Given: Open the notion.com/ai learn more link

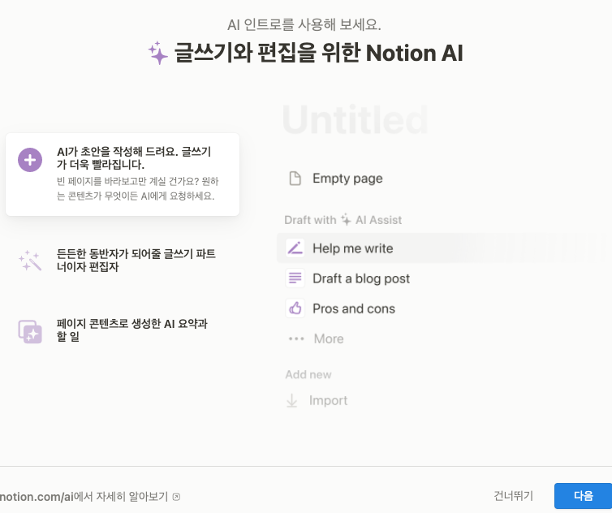Looking at the screenshot, I should tap(89, 497).
